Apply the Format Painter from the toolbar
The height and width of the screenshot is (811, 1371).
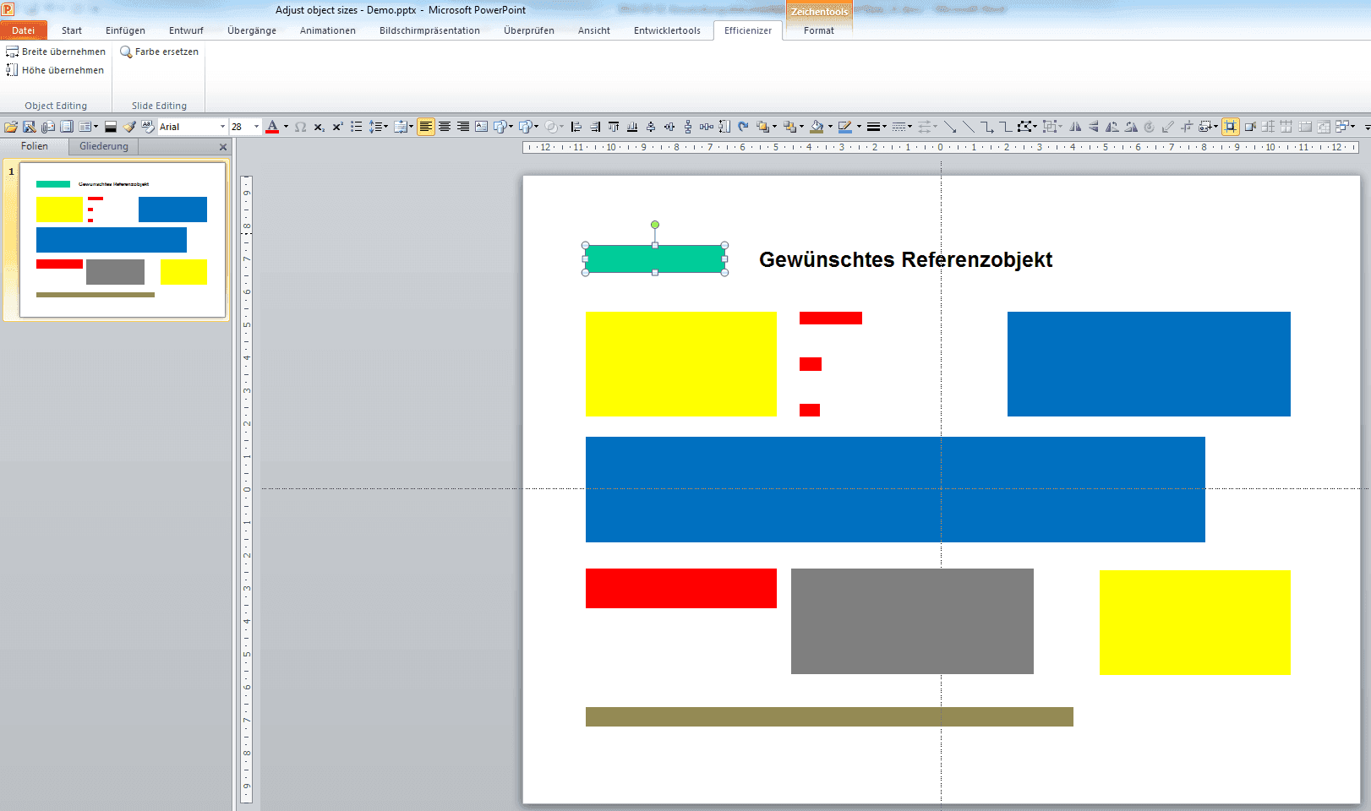129,127
